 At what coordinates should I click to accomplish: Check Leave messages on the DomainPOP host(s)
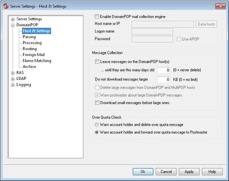click(97, 61)
